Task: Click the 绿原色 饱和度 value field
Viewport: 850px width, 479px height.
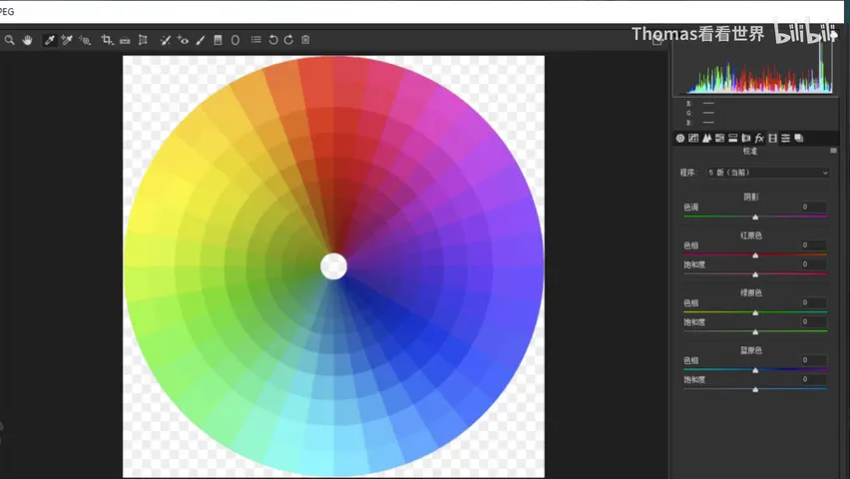Action: (x=813, y=321)
